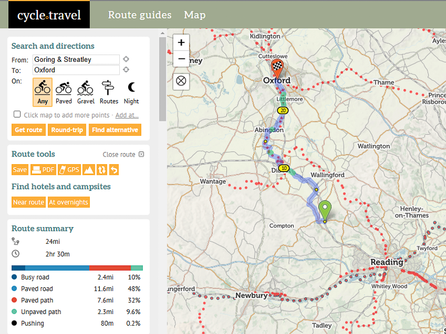
Task: Zoom in on the map
Action: [x=181, y=43]
